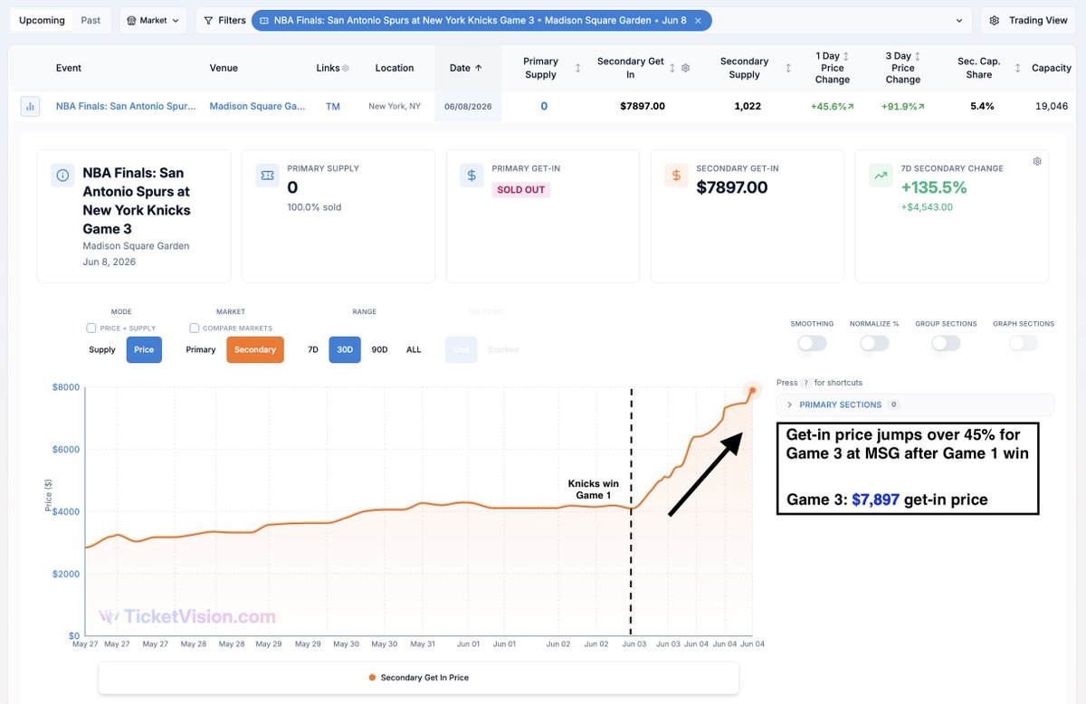Remove the NBA Finals filter chip

[698, 20]
